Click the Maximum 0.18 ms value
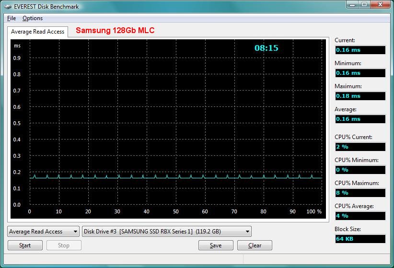 [x=360, y=96]
